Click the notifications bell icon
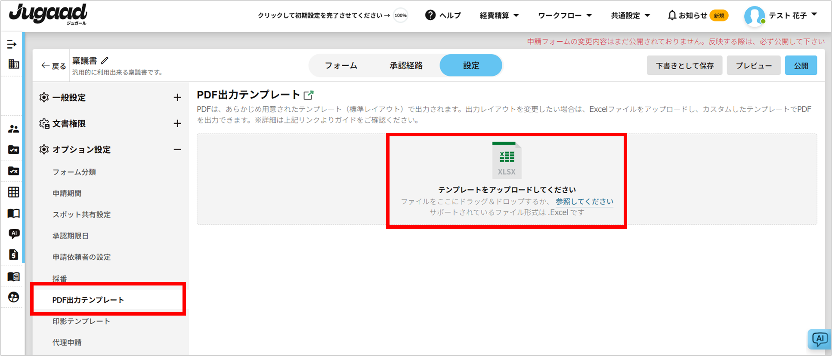The width and height of the screenshot is (832, 356). click(x=672, y=15)
